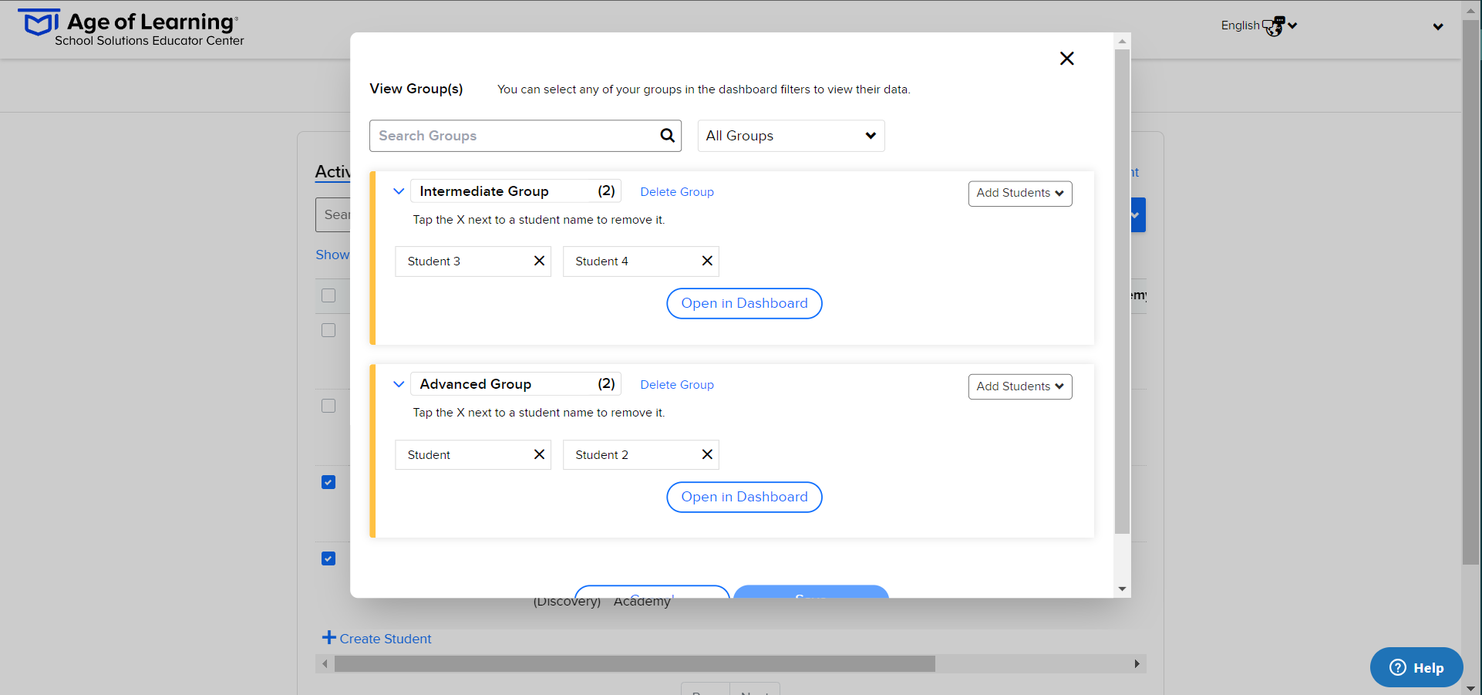
Task: Collapse the Intermediate Group section
Action: (x=399, y=191)
